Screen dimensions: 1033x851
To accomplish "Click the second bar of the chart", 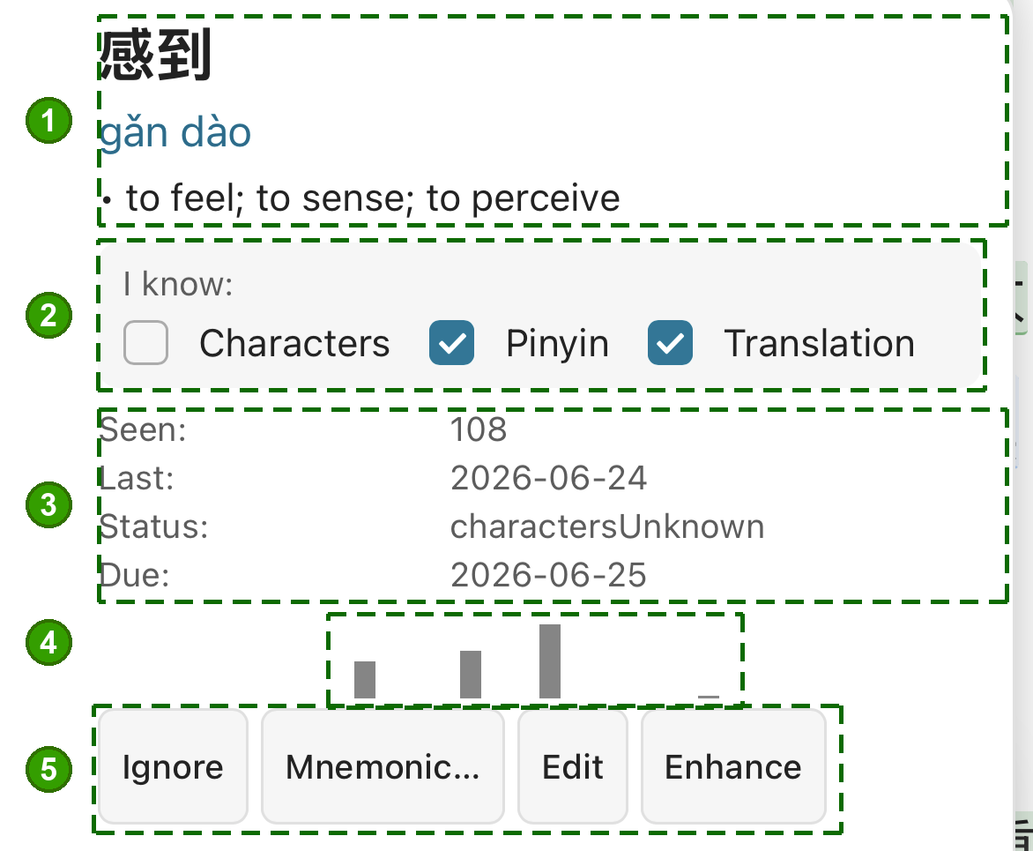I will point(471,675).
